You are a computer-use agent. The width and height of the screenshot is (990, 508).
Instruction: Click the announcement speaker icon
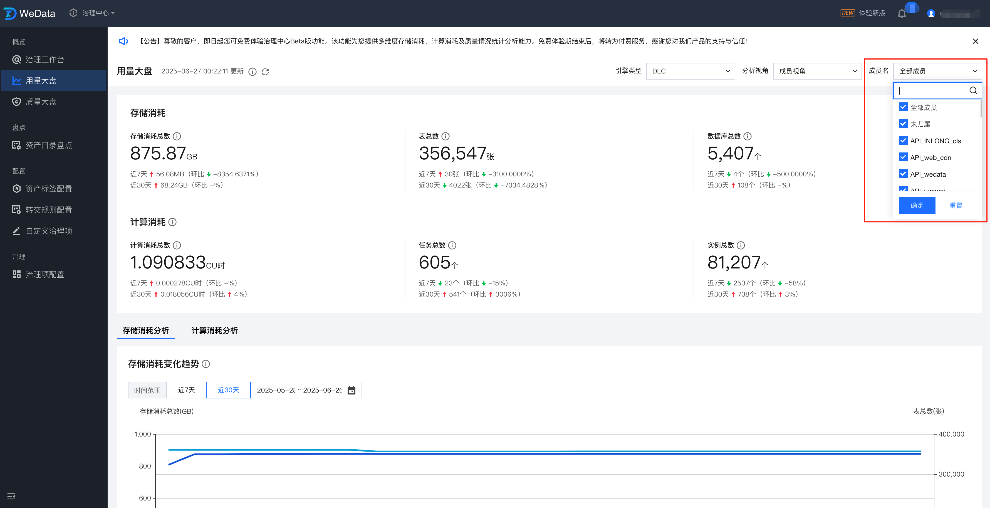pyautogui.click(x=123, y=41)
